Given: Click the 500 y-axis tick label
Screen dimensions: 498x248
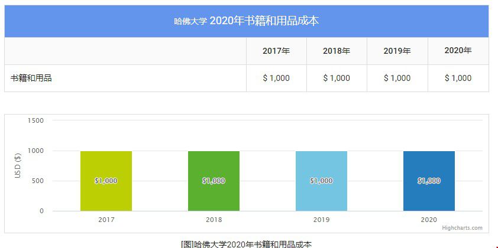Looking at the screenshot, I should [37, 181].
